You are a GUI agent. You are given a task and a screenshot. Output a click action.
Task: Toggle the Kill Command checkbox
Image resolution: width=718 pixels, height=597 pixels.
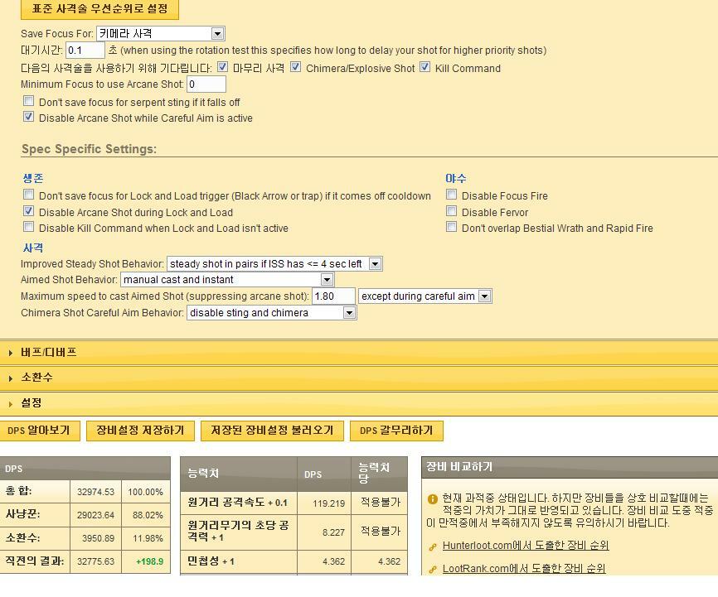(425, 67)
